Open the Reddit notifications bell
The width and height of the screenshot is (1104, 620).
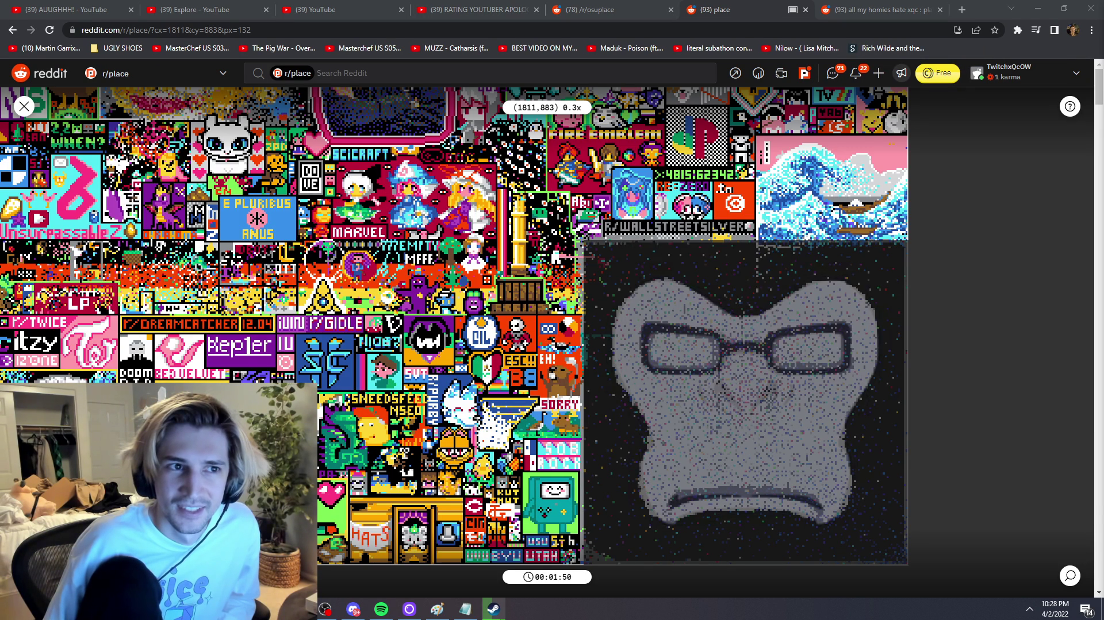856,73
